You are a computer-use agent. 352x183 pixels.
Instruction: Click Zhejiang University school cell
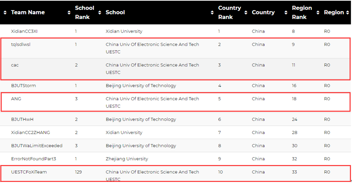pyautogui.click(x=127, y=159)
